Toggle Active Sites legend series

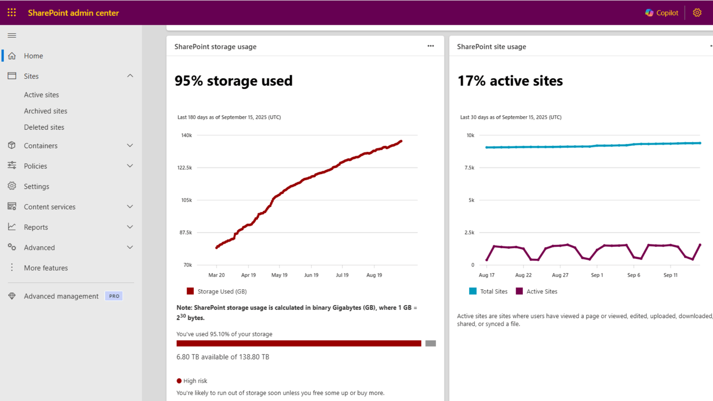point(536,291)
